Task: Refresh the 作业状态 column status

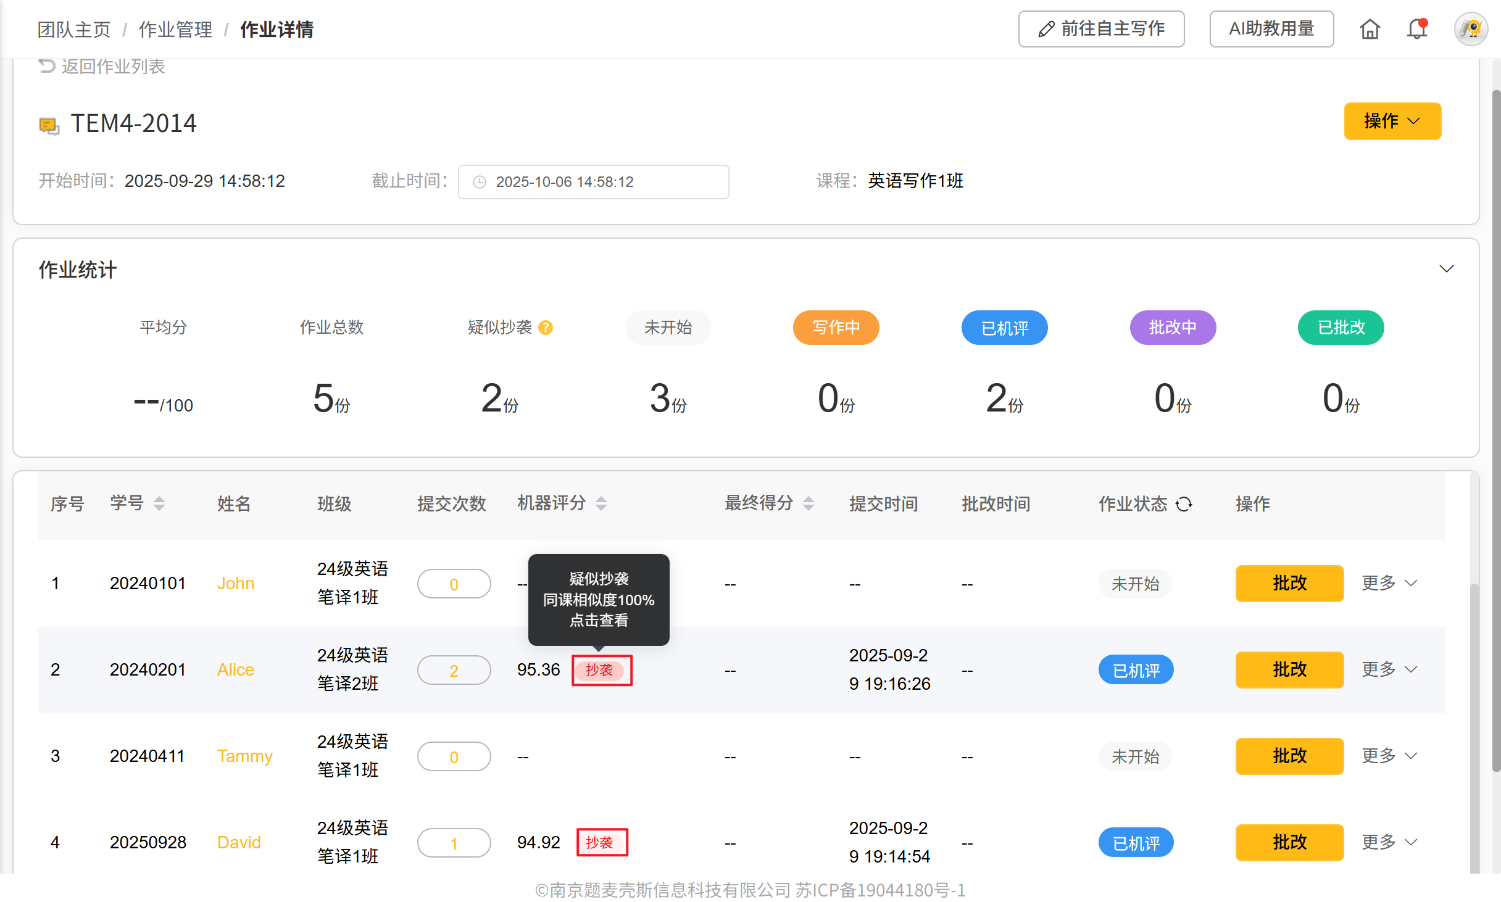Action: [x=1184, y=504]
